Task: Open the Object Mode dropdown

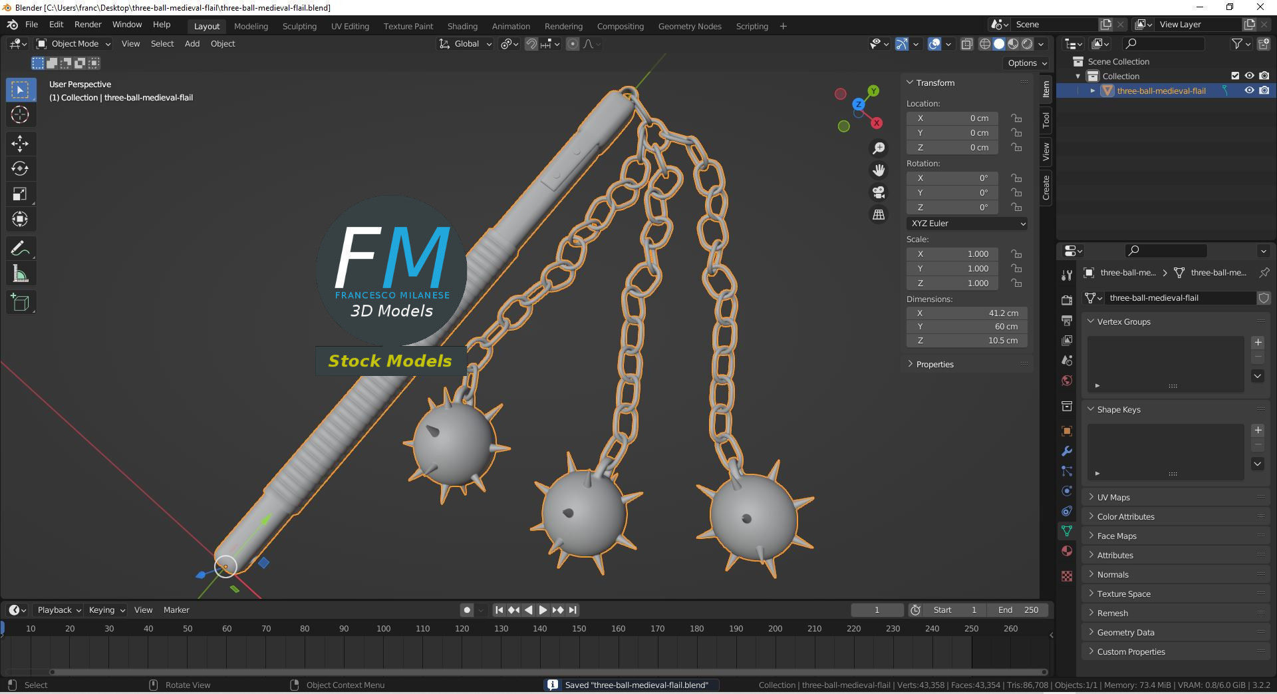Action: tap(73, 43)
